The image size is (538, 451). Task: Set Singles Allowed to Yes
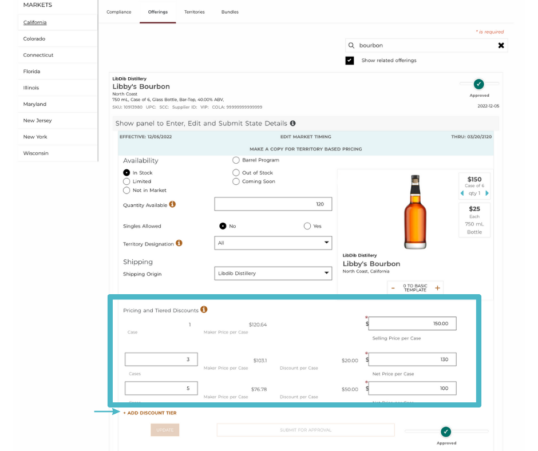tap(307, 226)
